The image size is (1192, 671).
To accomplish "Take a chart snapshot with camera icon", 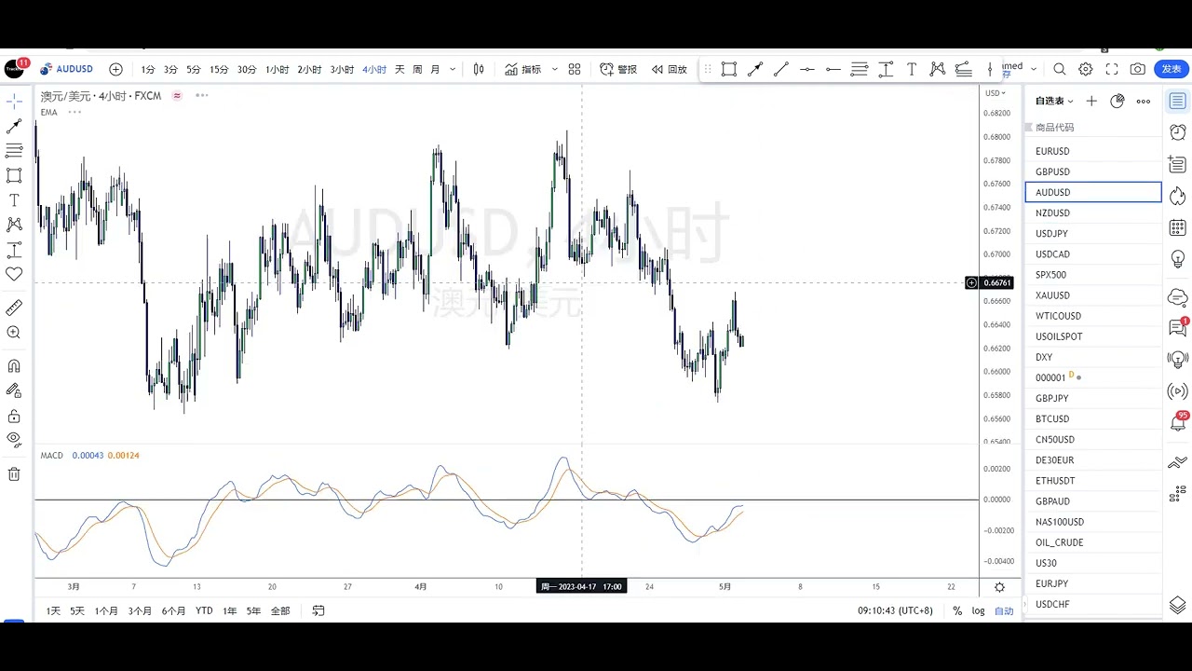I will tap(1138, 69).
